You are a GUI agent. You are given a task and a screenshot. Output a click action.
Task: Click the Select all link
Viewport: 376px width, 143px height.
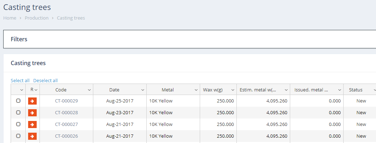[x=20, y=81]
